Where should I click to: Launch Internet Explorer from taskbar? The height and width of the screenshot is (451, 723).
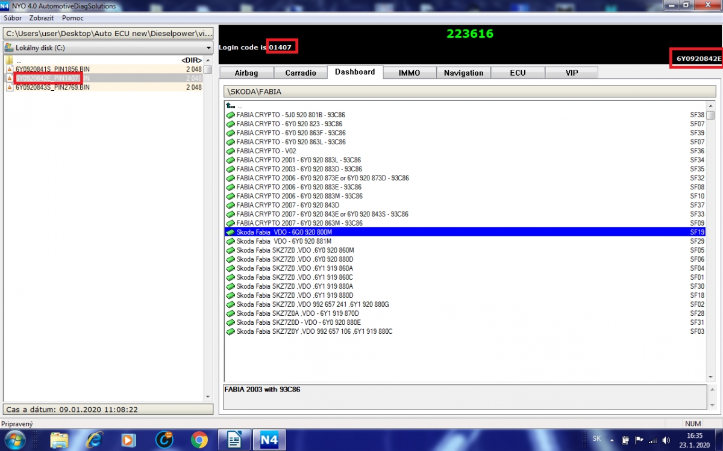click(94, 440)
